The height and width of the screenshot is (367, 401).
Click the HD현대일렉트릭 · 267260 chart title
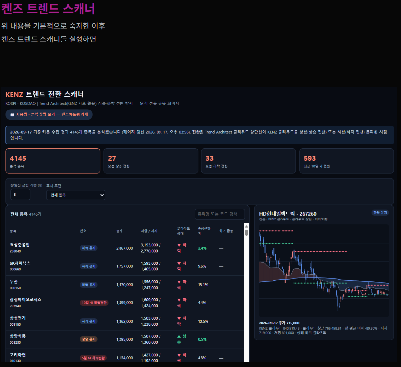click(288, 214)
